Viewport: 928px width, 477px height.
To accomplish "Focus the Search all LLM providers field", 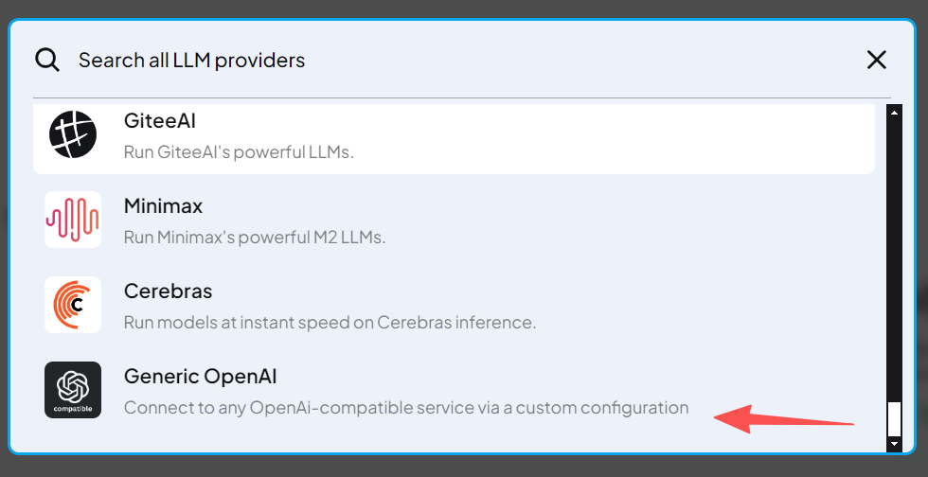I will 468,60.
